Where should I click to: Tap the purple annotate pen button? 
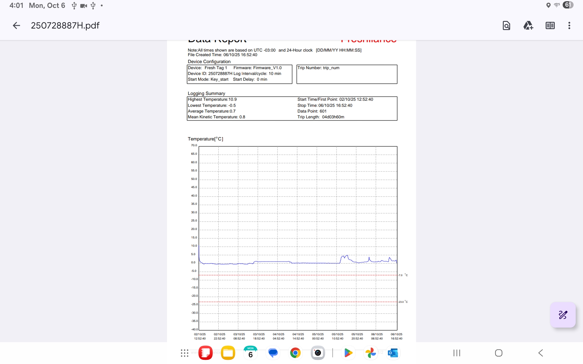pyautogui.click(x=563, y=315)
